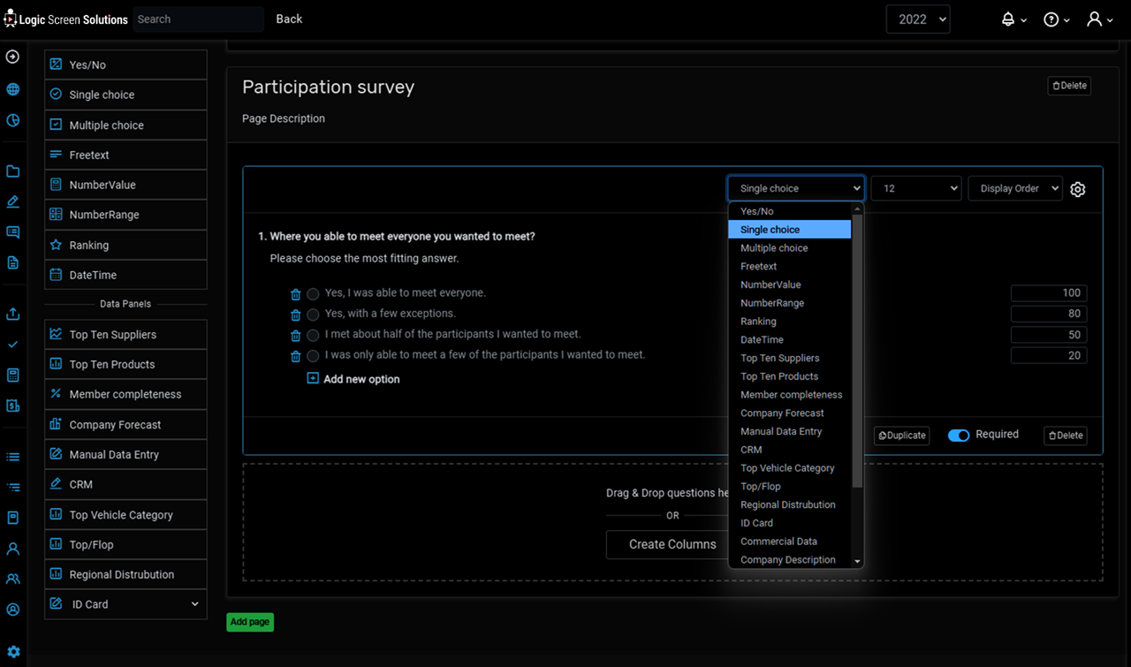Choose Company Forecast in the dropdown list

point(790,413)
